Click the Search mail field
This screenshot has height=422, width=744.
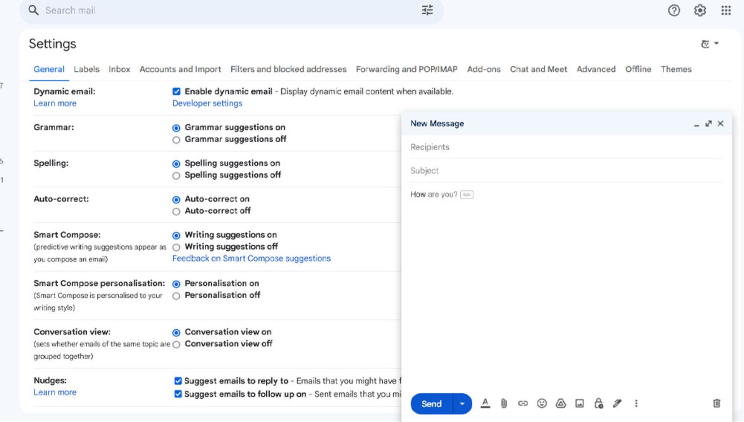tap(231, 10)
